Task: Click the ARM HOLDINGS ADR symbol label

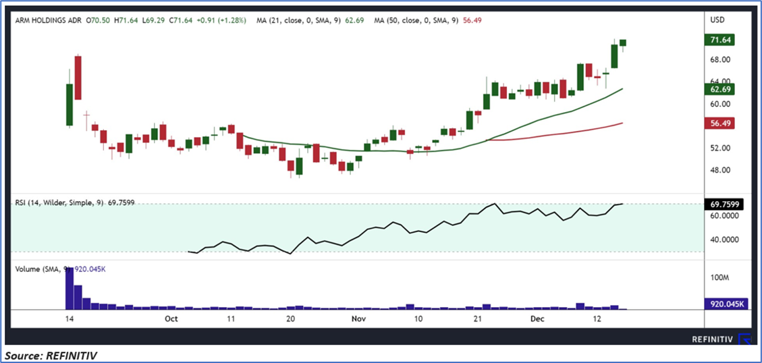Action: coord(49,20)
